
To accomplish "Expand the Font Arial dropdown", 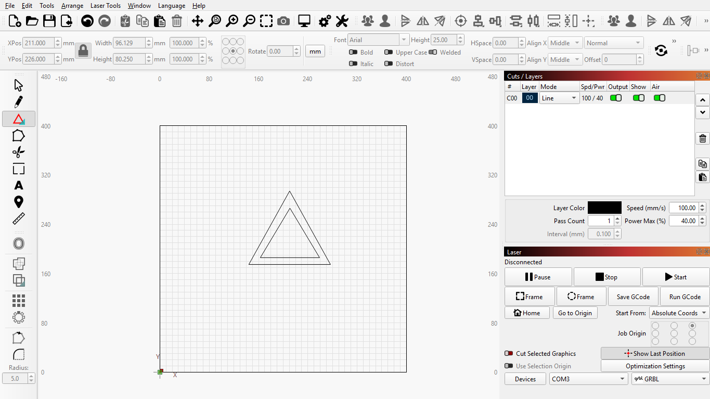I will (x=404, y=40).
